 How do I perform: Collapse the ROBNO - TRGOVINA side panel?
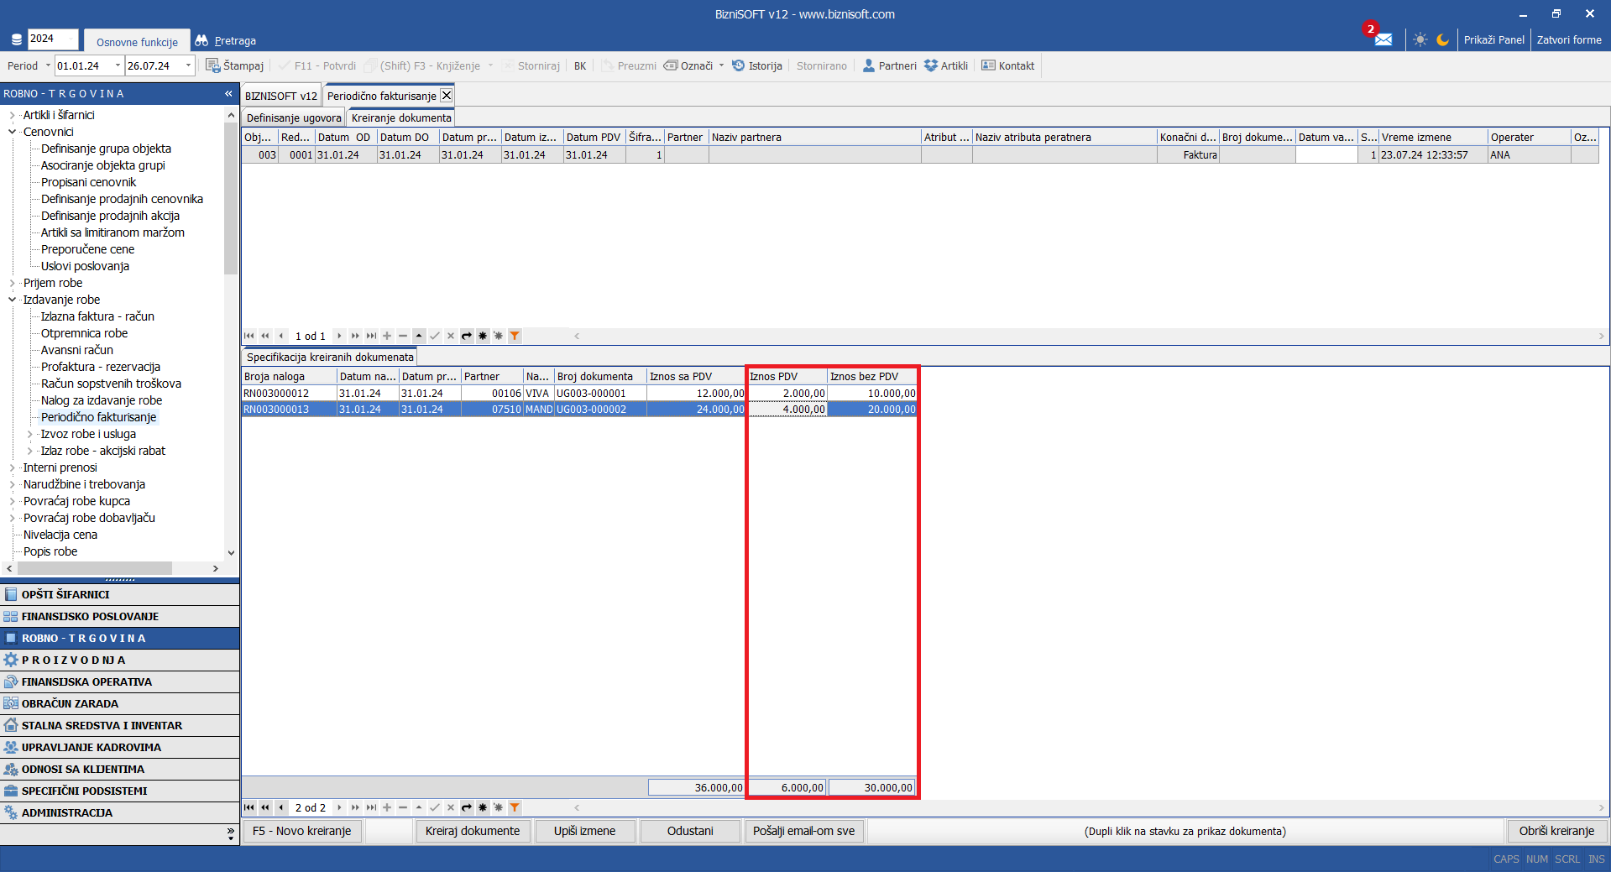(x=228, y=93)
